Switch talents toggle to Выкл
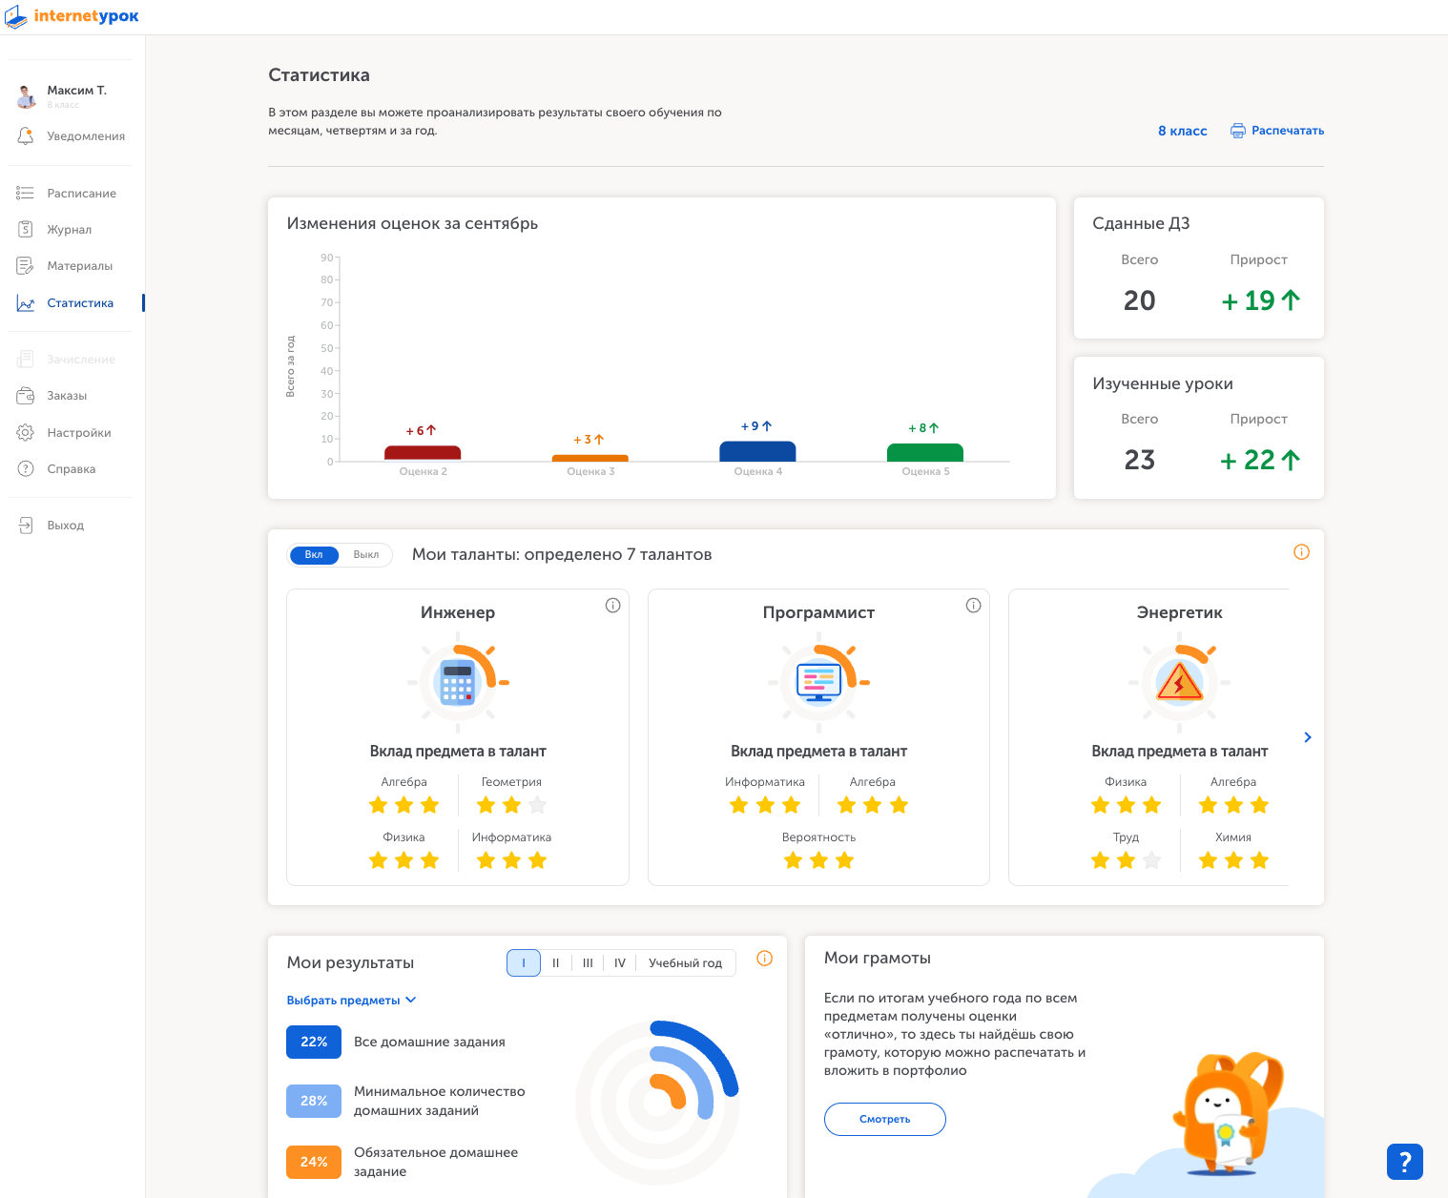 coord(366,555)
